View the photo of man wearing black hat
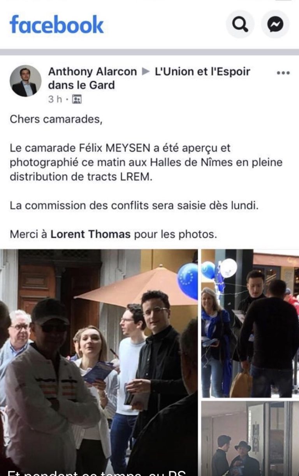The width and height of the screenshot is (299, 476). pos(250,439)
